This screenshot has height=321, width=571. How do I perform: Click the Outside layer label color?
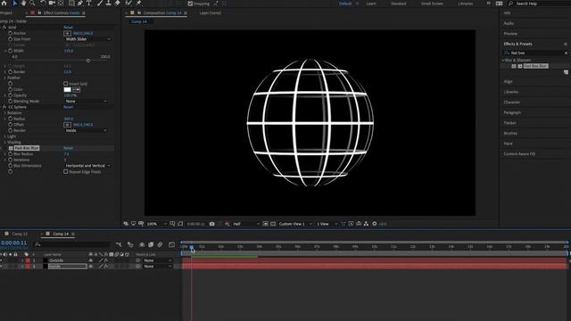[x=28, y=260]
